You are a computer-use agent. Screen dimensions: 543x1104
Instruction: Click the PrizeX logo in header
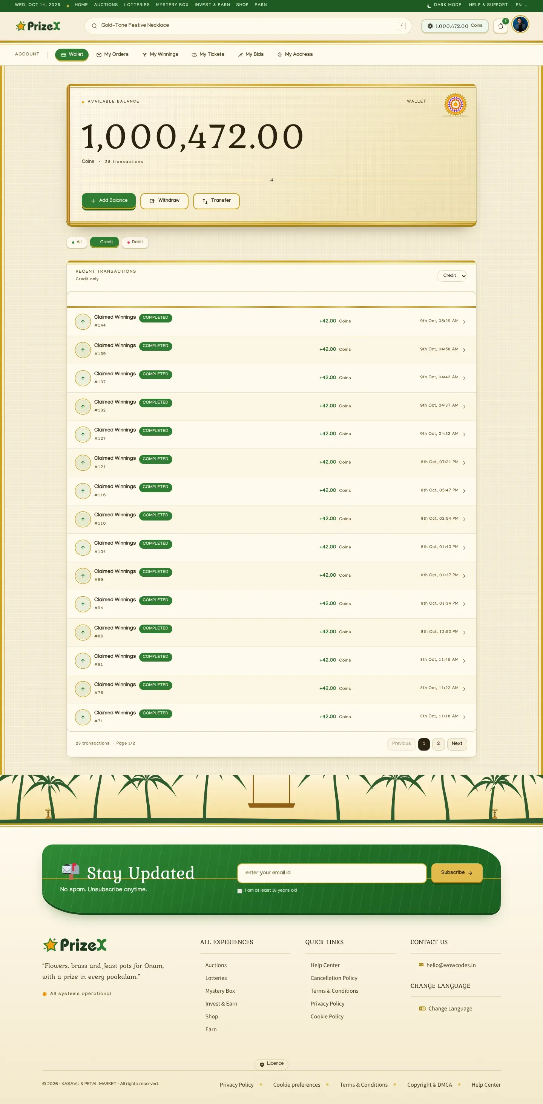click(38, 26)
